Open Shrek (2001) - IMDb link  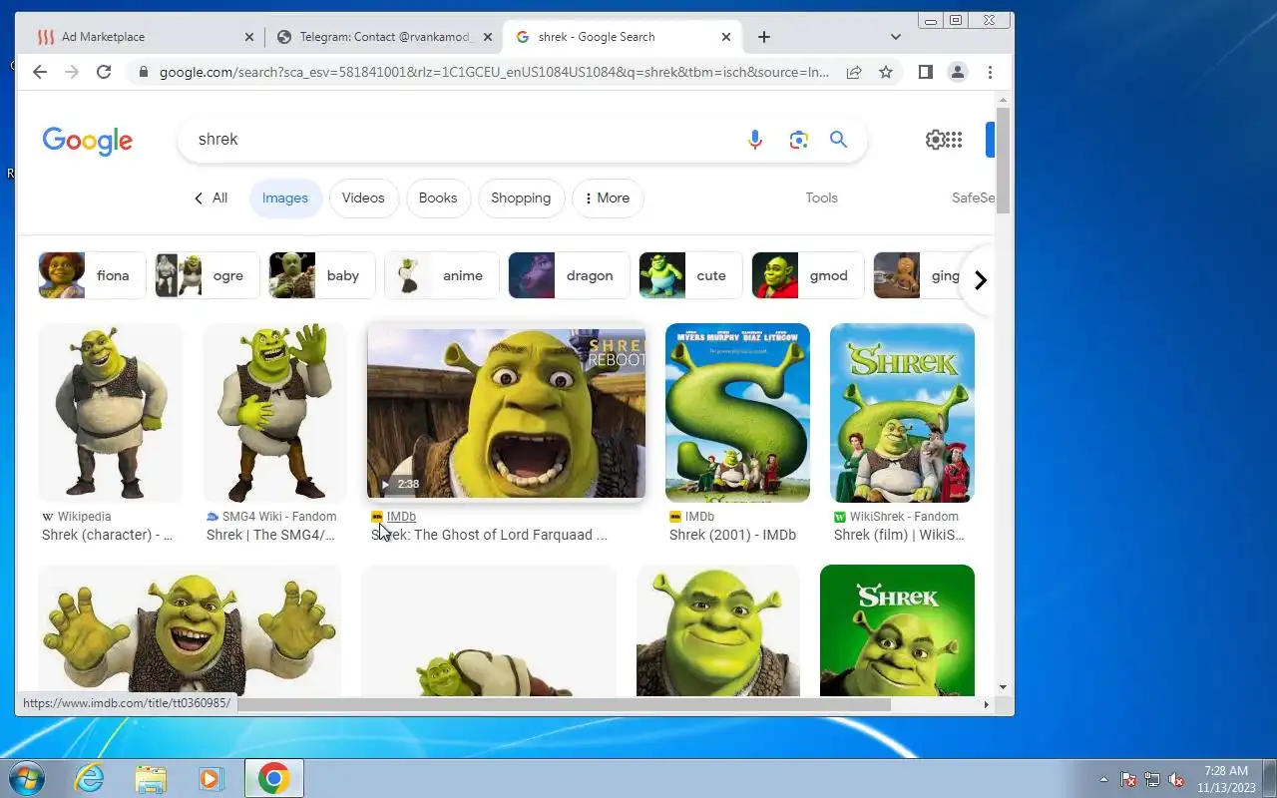(732, 535)
